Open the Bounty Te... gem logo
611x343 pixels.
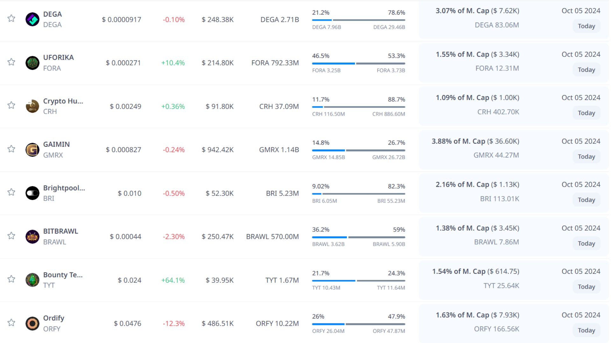pyautogui.click(x=32, y=280)
